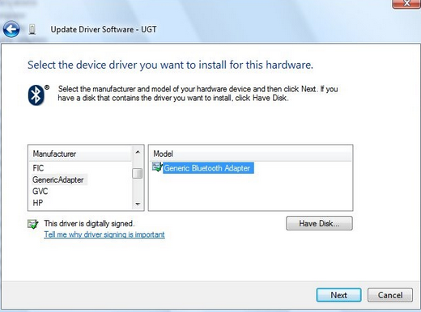The image size is (421, 312).
Task: Select HP in the Manufacturer list
Action: (38, 203)
